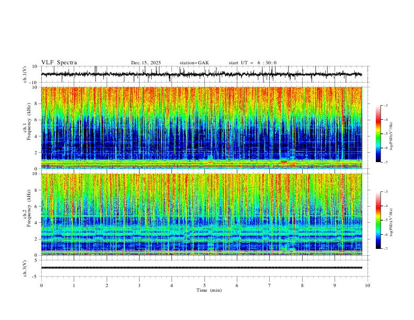Click the ch.2 frequency spectrogram panel

point(205,214)
